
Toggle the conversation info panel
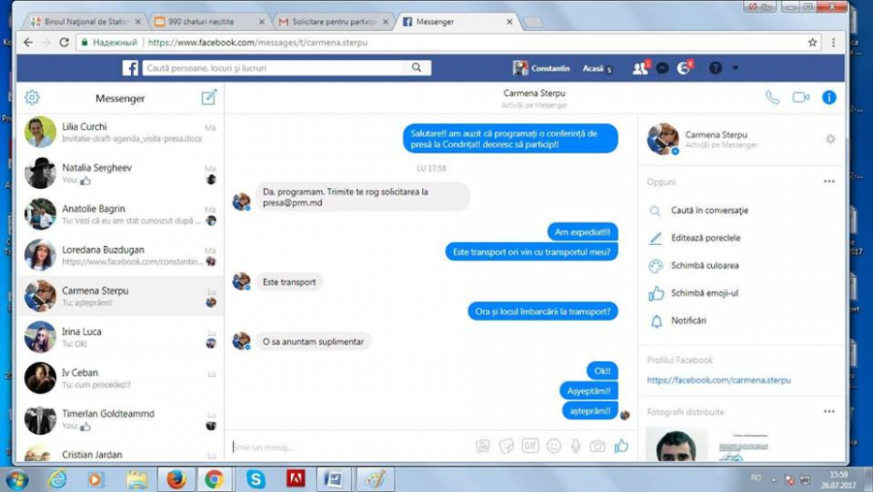829,98
